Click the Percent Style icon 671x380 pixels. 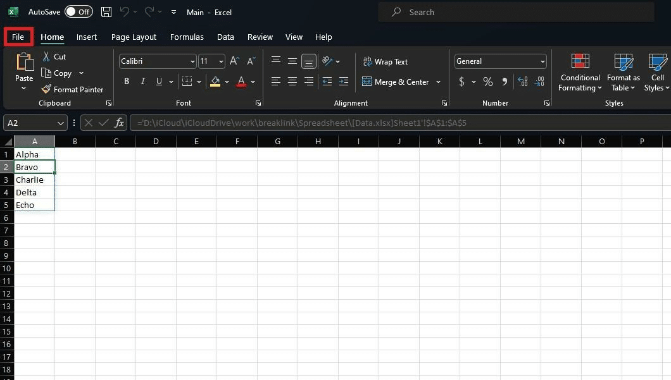point(487,82)
